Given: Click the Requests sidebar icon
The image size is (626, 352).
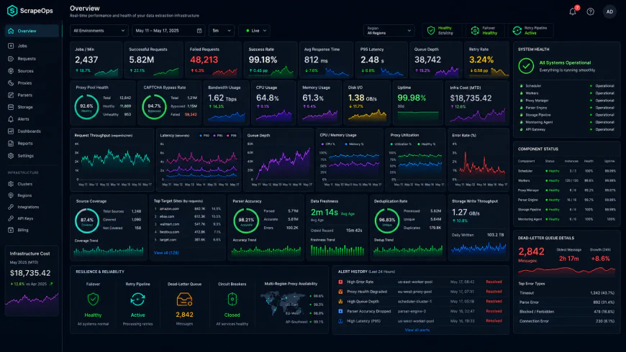Looking at the screenshot, I should point(11,59).
